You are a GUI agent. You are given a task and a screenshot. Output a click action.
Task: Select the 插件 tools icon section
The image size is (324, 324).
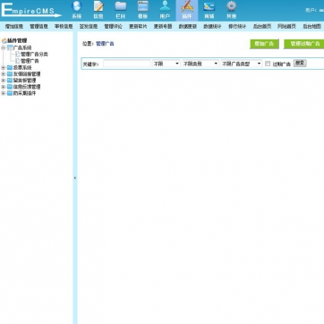point(187,10)
